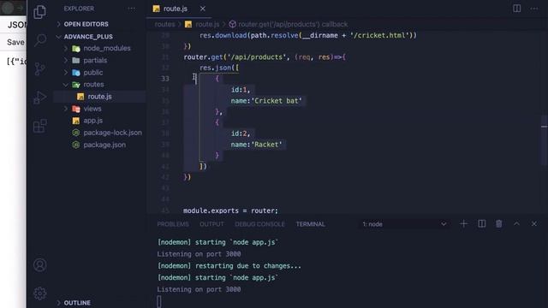Open app.js from the file tree
This screenshot has width=548, height=308.
click(93, 121)
